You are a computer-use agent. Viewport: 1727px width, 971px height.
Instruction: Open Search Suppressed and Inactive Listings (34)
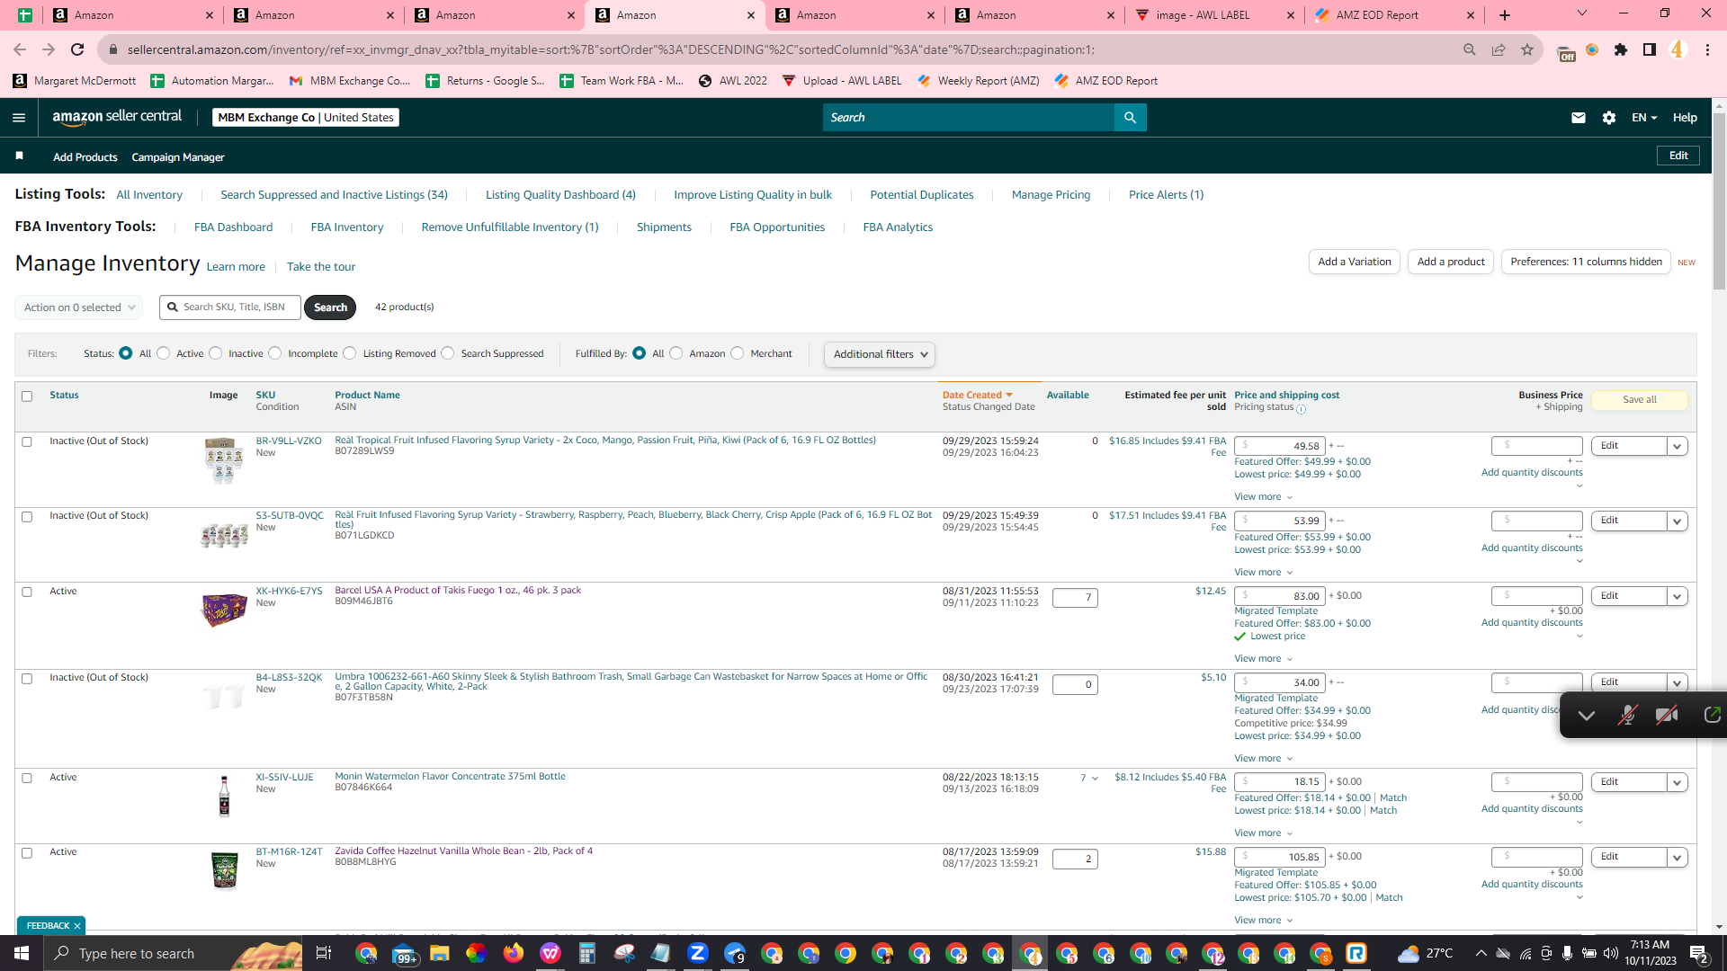(334, 195)
